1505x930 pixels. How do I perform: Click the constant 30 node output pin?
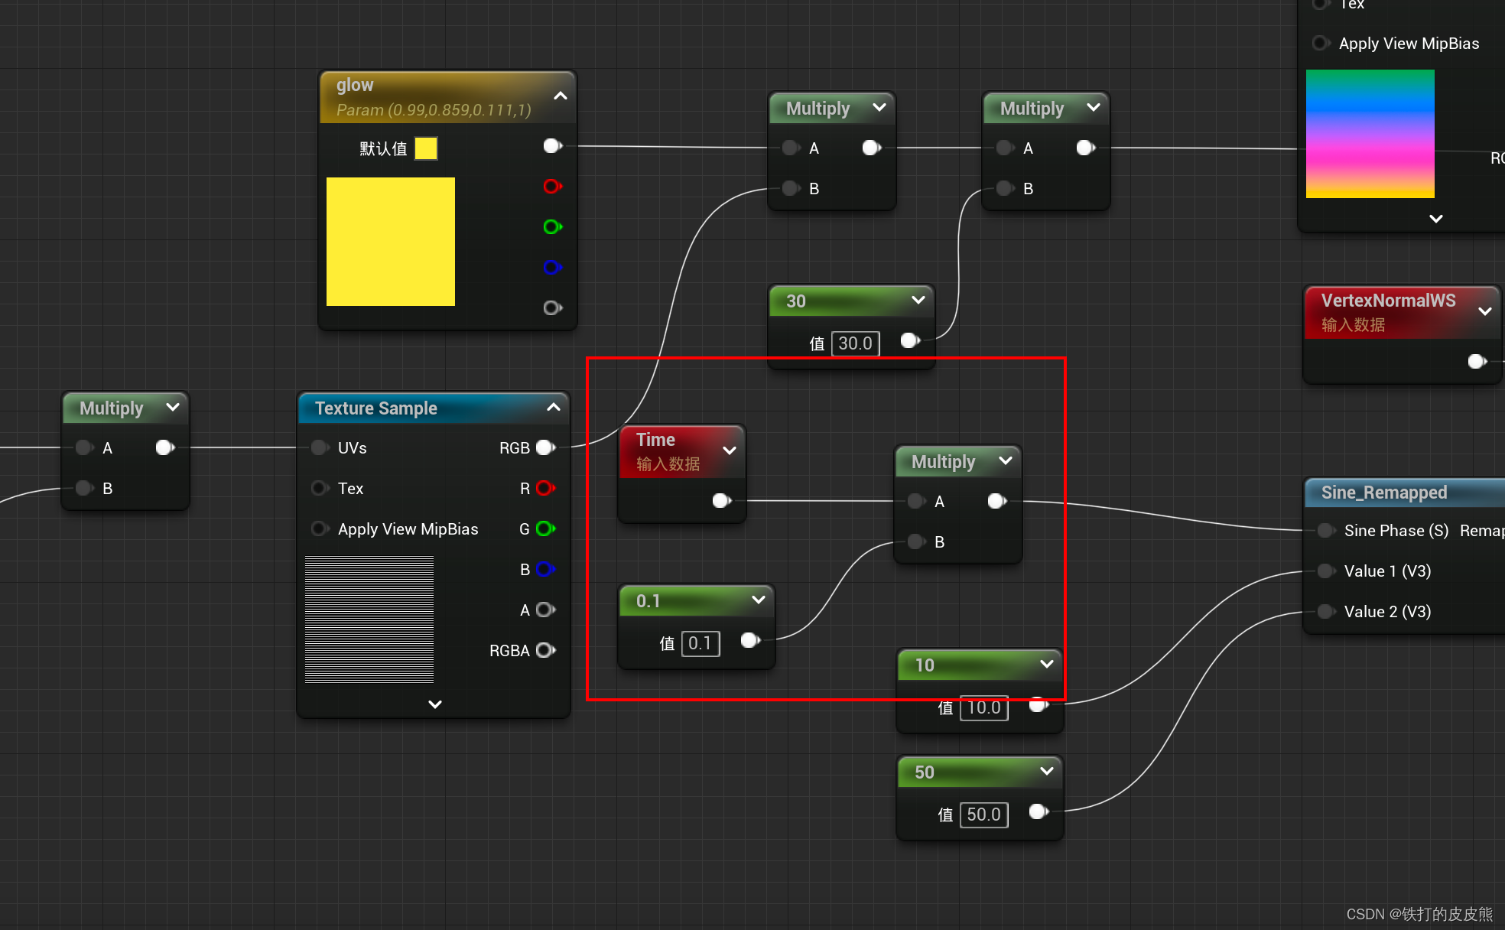pyautogui.click(x=909, y=341)
